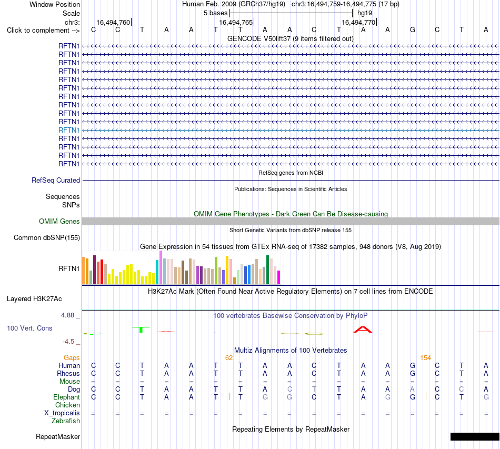Viewport: 500px width, 449px height.
Task: Open '100 vertebrates Basewise Conservation by PhyloP' title
Action: coord(291,316)
